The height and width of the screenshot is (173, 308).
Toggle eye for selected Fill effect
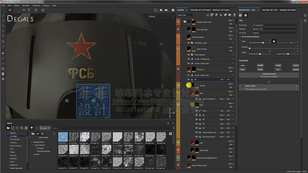coord(188,80)
